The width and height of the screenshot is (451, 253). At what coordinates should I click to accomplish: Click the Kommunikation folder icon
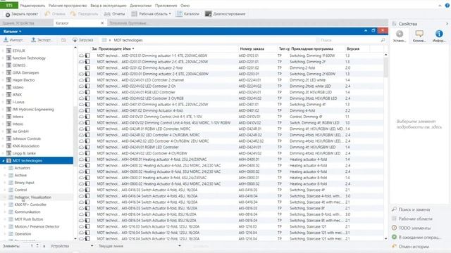11,212
